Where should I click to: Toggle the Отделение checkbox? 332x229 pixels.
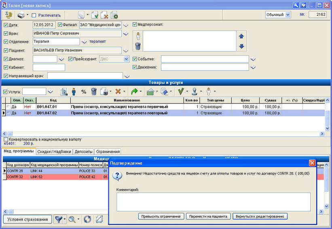[x=6, y=42]
